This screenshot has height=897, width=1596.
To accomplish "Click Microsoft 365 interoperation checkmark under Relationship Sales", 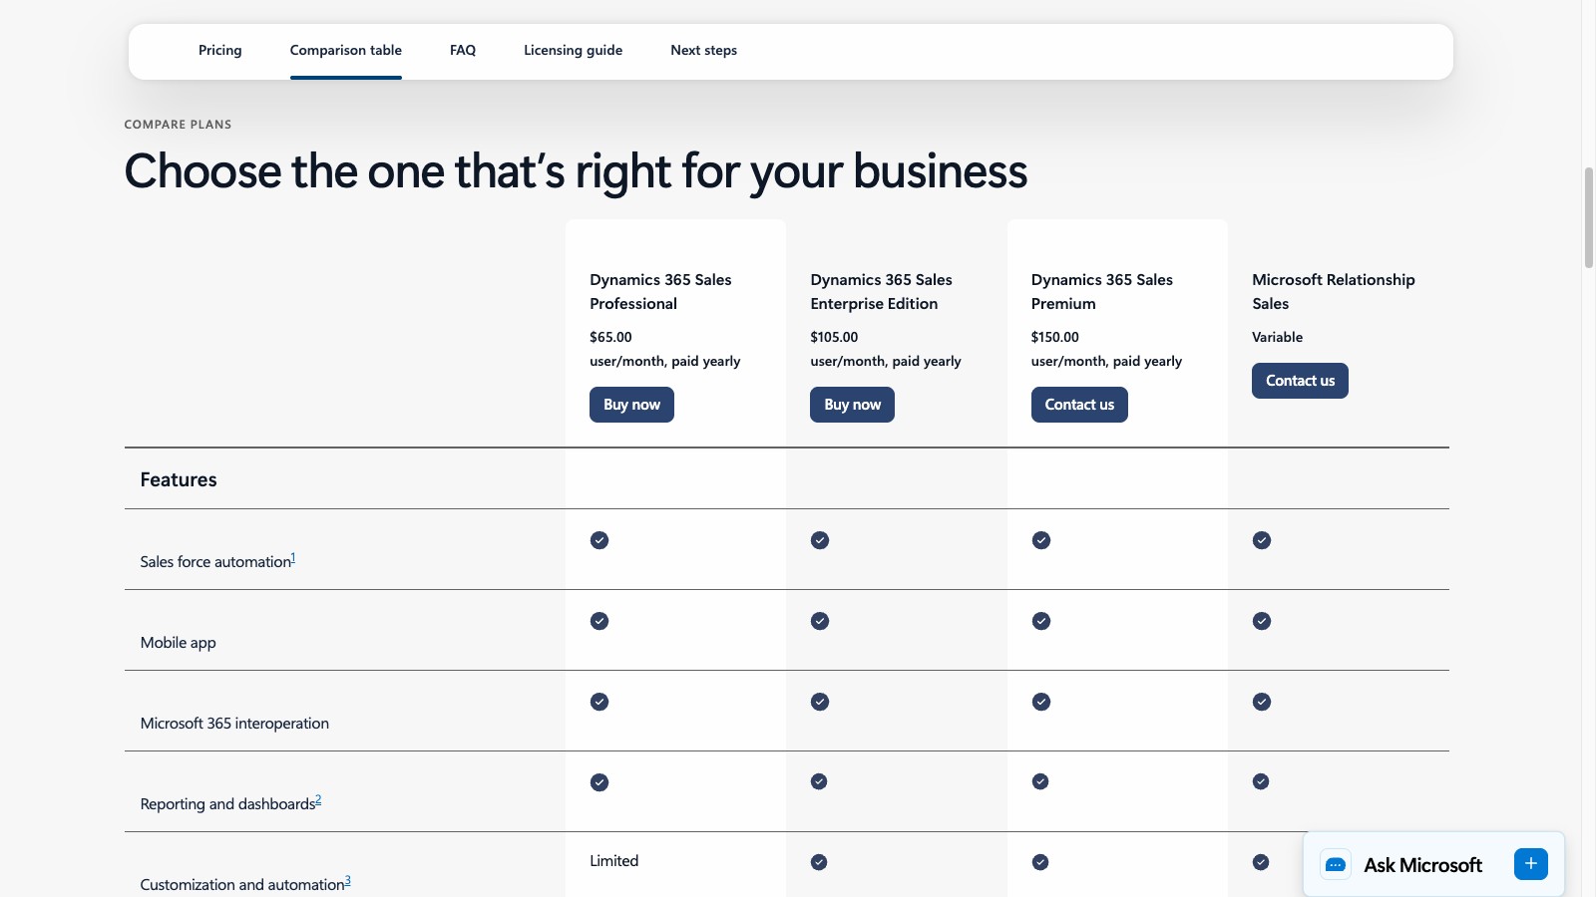I will (x=1262, y=702).
